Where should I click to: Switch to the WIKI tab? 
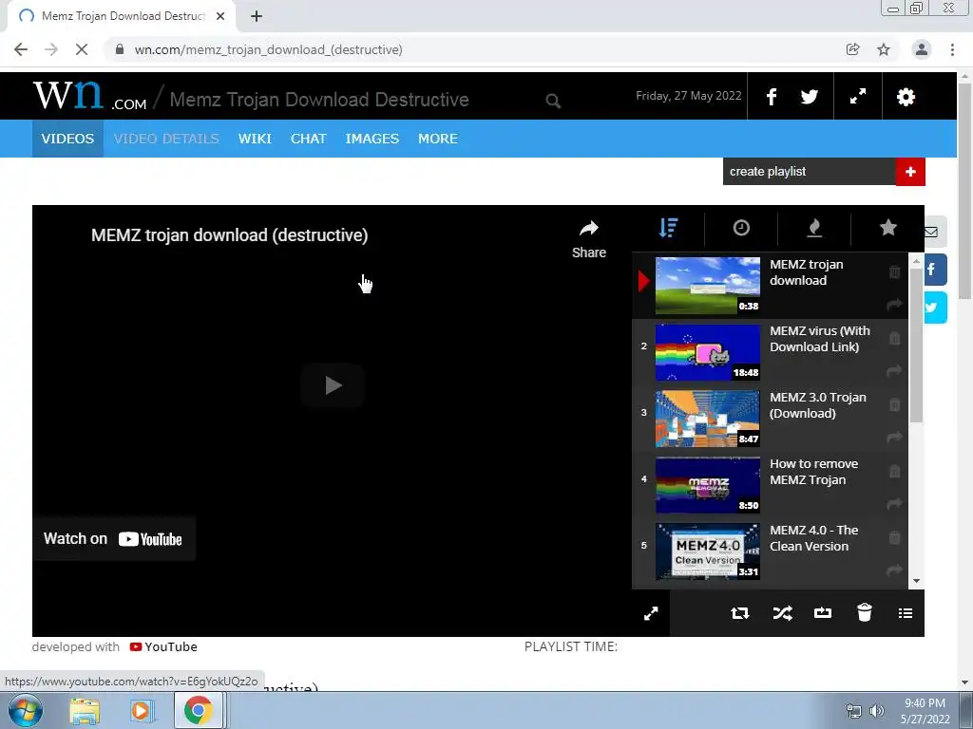point(255,139)
